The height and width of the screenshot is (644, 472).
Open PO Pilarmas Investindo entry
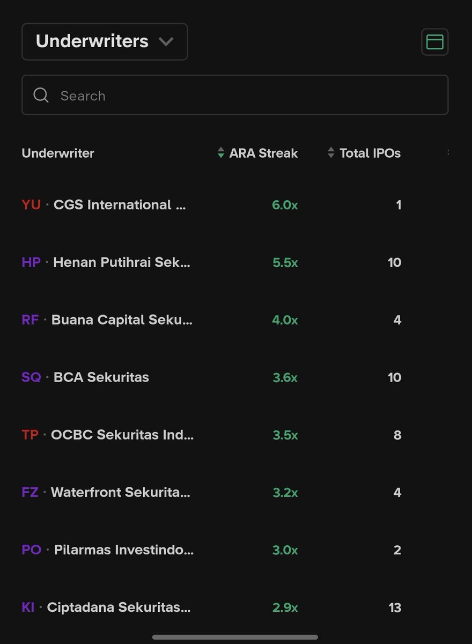pyautogui.click(x=235, y=550)
